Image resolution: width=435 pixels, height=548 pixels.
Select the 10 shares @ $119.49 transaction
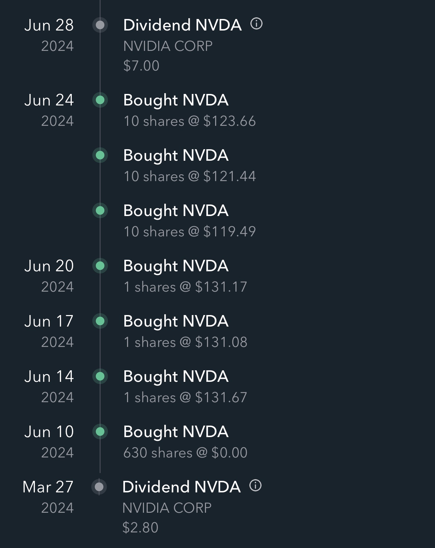189,232
